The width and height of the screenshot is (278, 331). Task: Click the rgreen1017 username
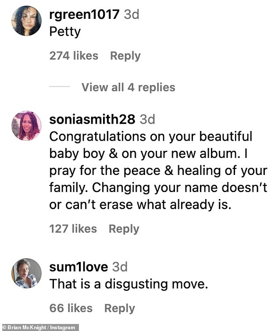pos(85,14)
